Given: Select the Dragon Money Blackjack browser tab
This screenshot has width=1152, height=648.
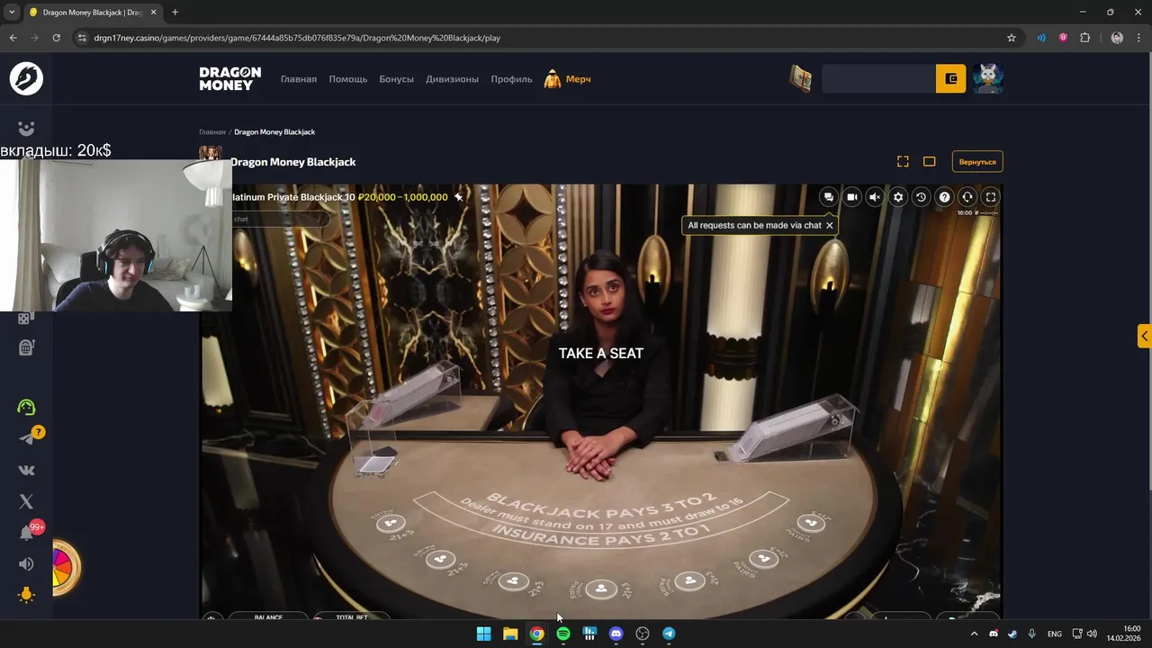Looking at the screenshot, I should pos(92,13).
